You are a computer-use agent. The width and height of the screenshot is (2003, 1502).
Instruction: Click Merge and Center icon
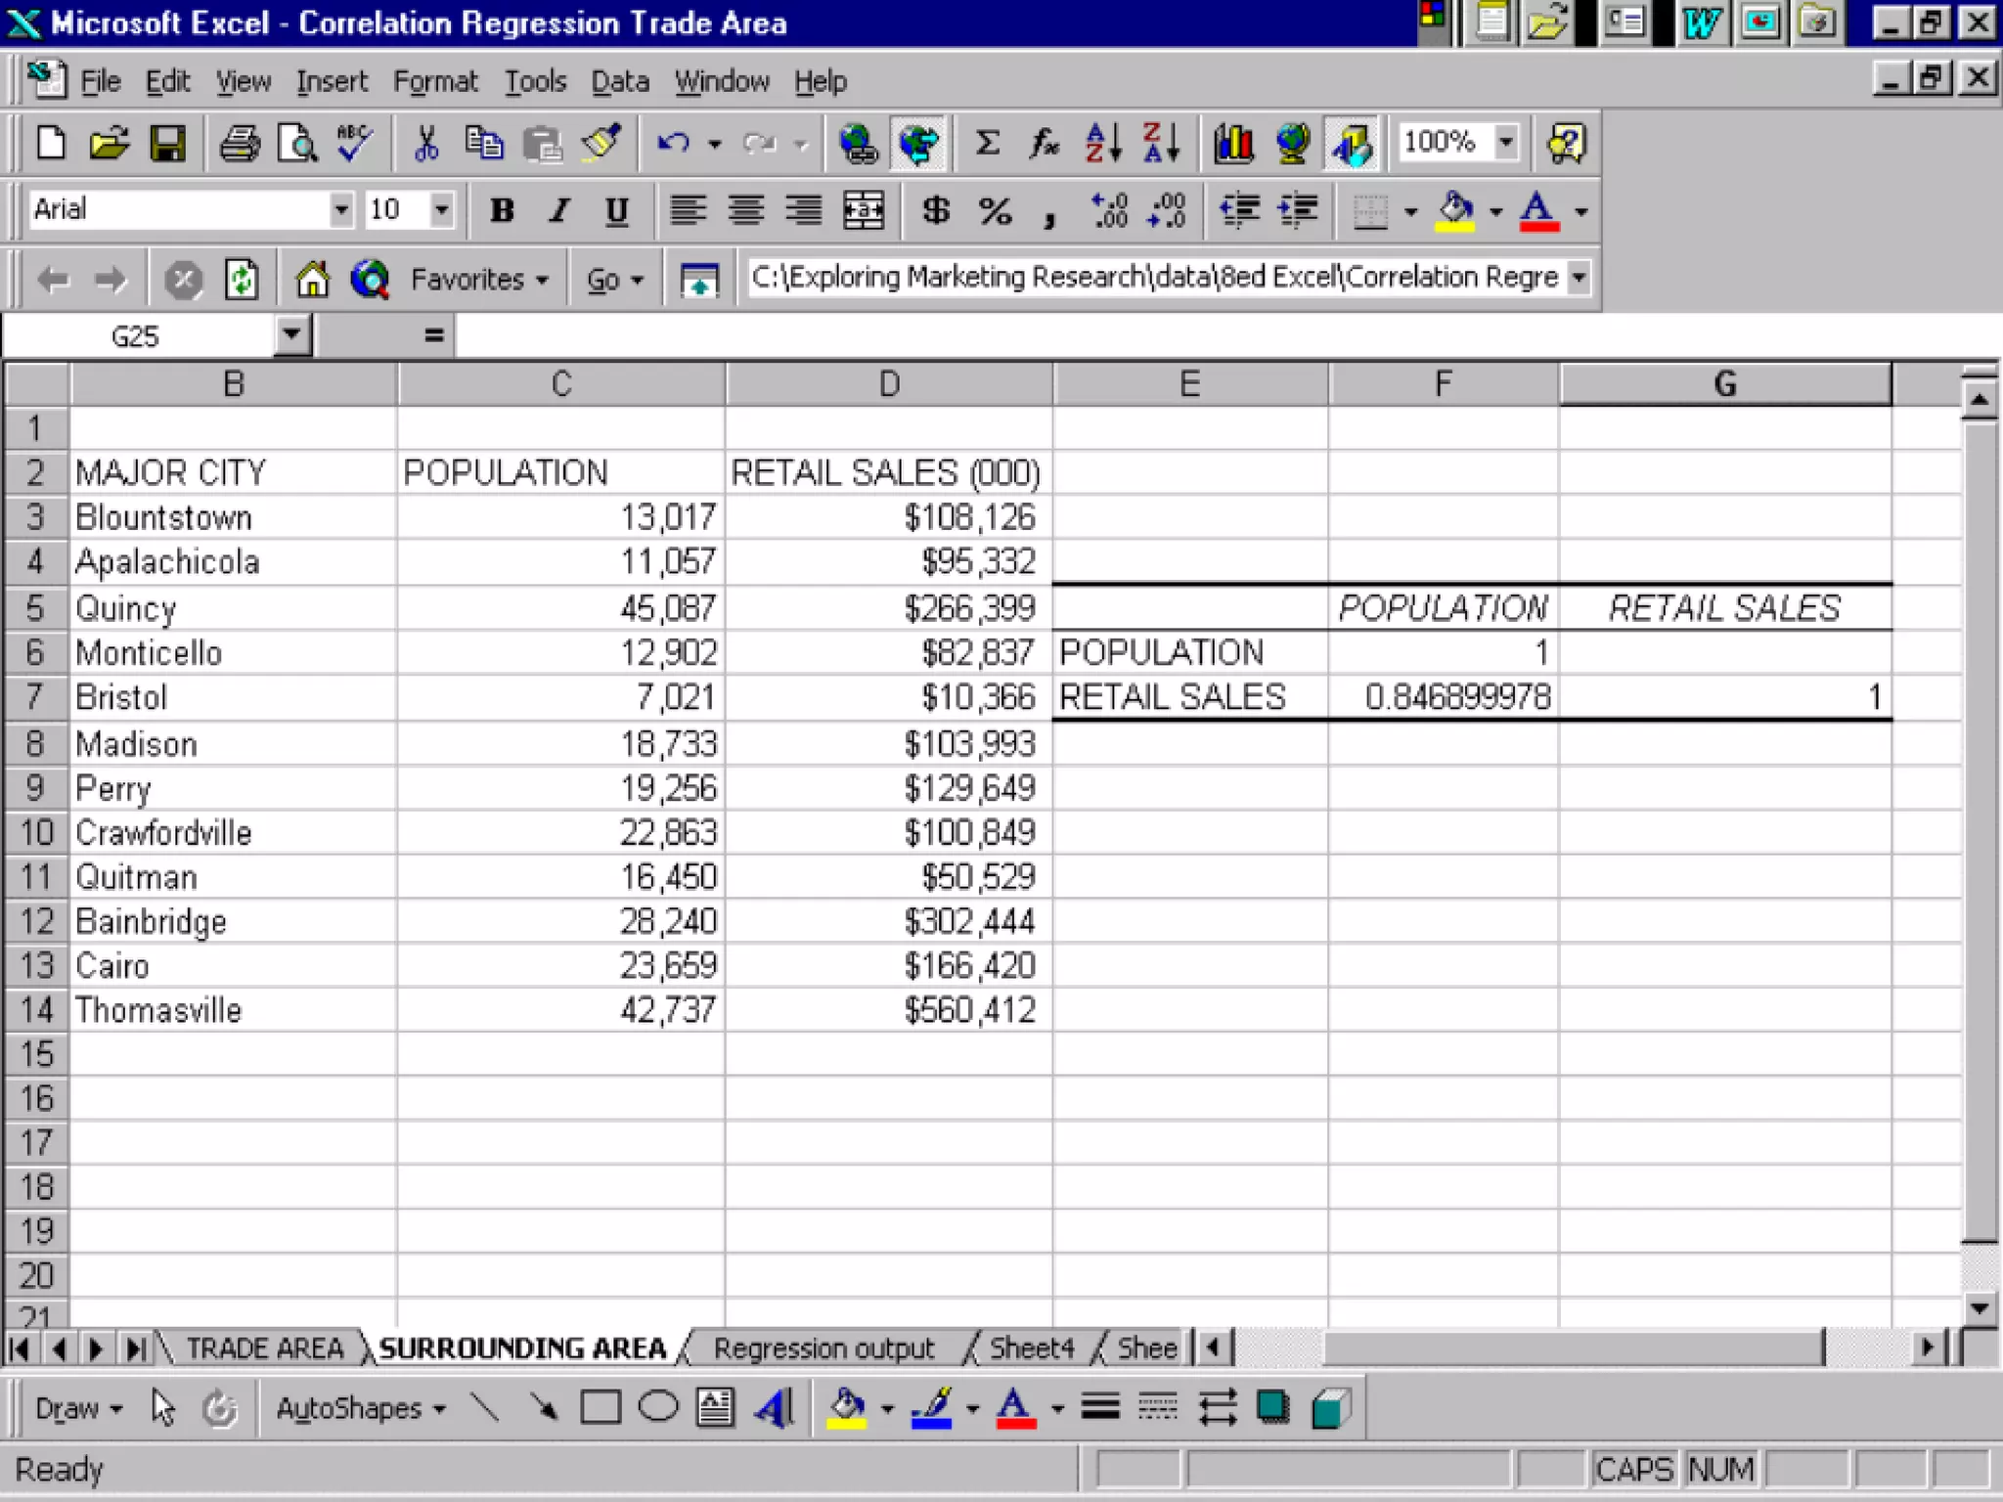864,211
